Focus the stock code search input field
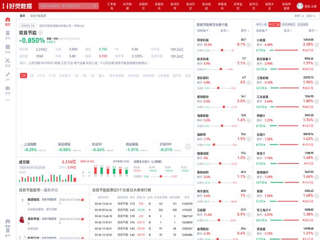Viewport: 320px width, 240px height. [66, 6]
